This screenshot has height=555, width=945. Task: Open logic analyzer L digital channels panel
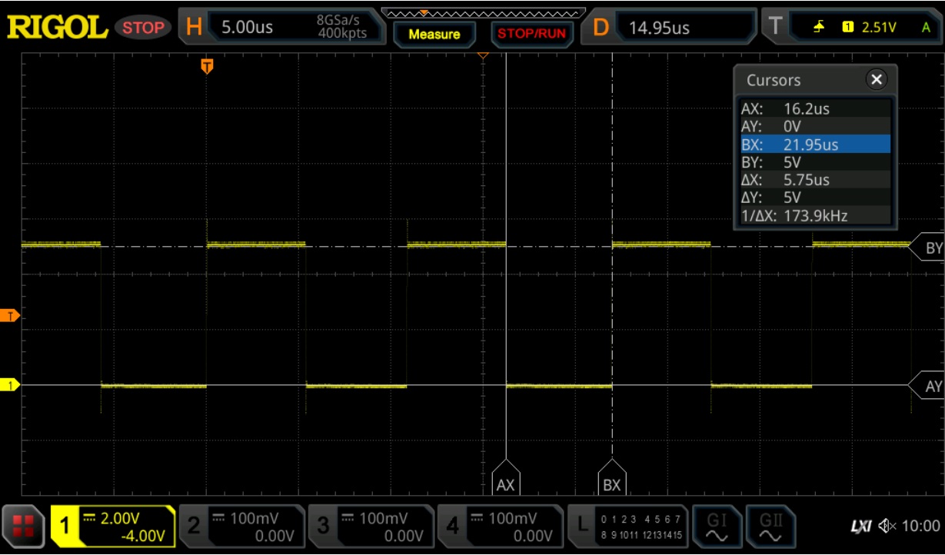coord(627,526)
